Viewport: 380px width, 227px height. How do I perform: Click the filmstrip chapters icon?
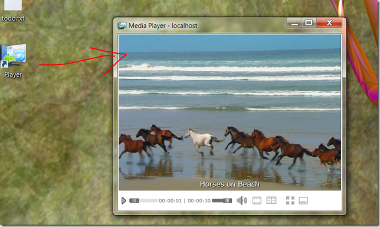[x=257, y=200]
